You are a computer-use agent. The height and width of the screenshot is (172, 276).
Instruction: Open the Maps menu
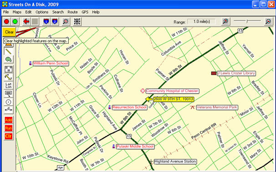(x=17, y=12)
